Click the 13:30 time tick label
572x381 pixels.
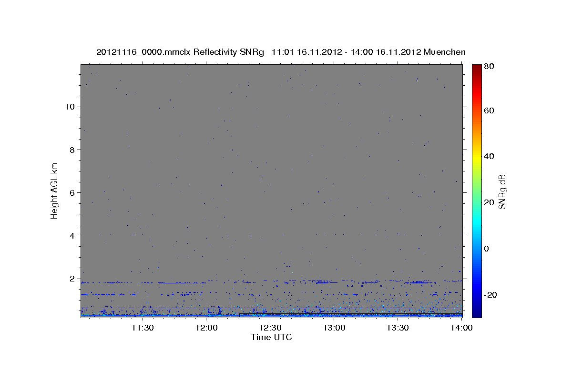398,328
